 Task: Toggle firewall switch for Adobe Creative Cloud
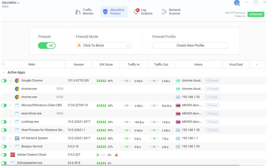coord(4,155)
